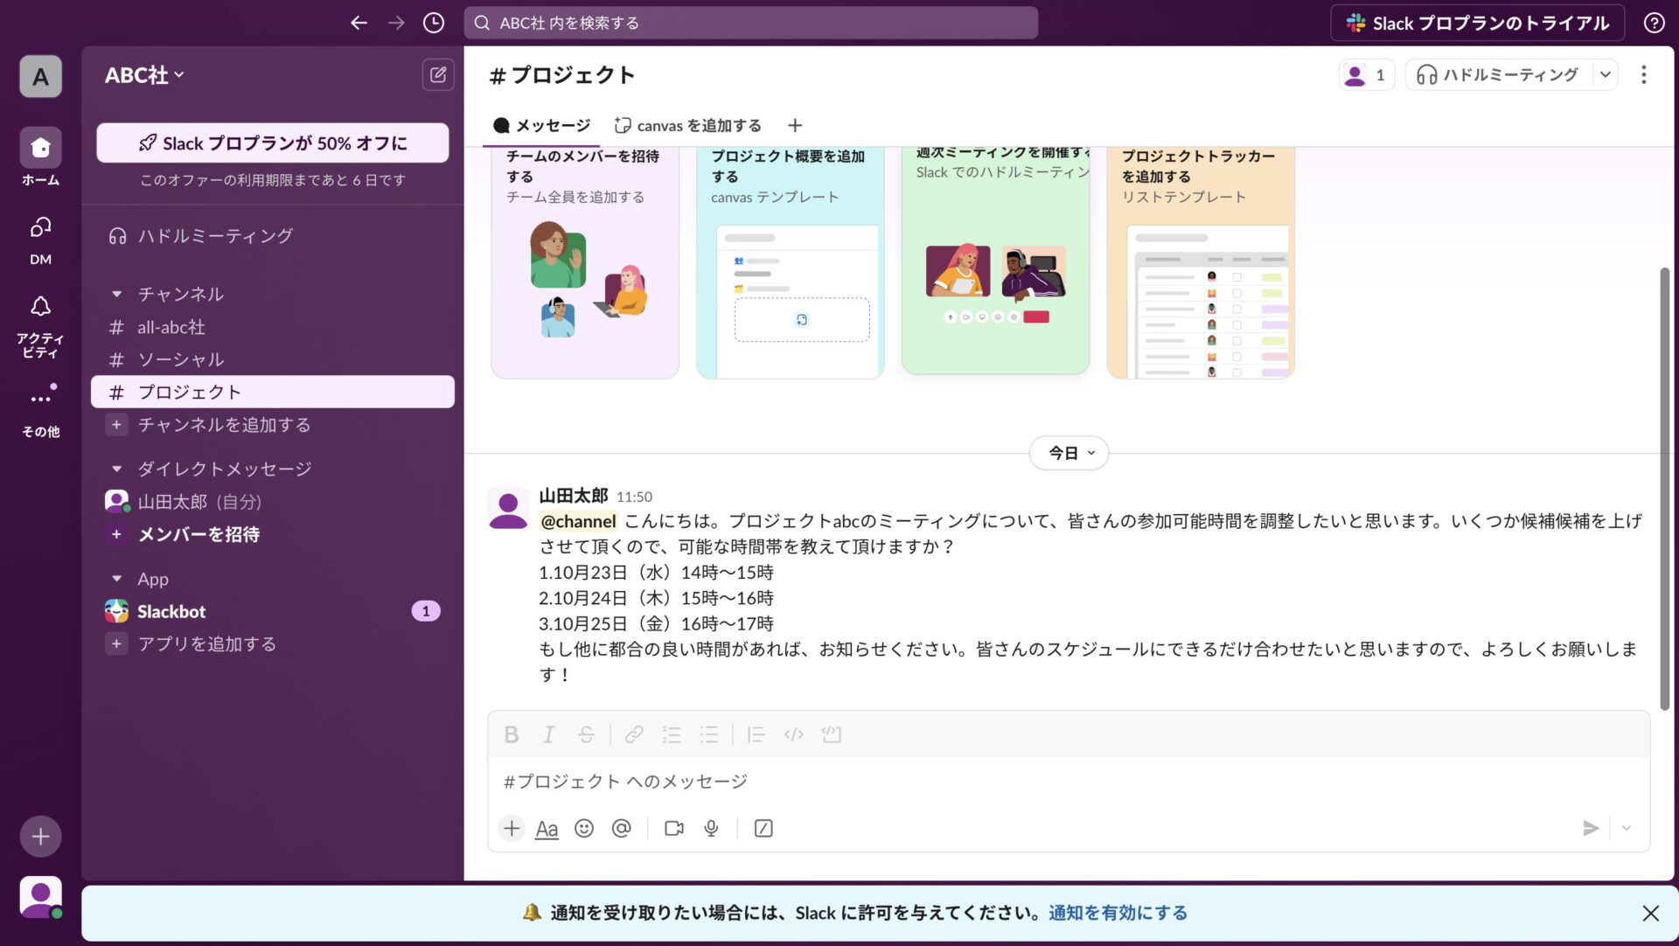This screenshot has height=946, width=1679.
Task: Expand the ABC社 workspace menu
Action: (143, 75)
